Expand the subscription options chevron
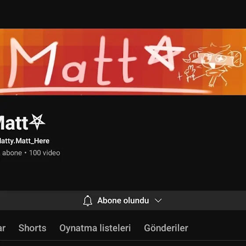Image resolution: width=246 pixels, height=246 pixels. (158, 200)
